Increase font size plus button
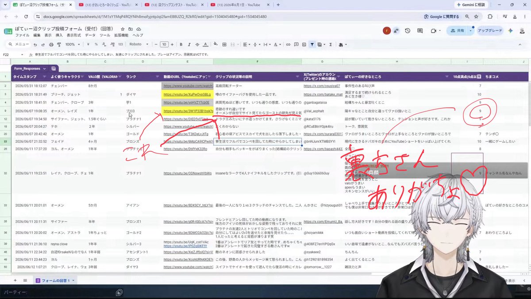The height and width of the screenshot is (299, 531). point(172,45)
